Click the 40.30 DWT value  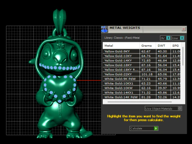pyautogui.click(x=162, y=51)
